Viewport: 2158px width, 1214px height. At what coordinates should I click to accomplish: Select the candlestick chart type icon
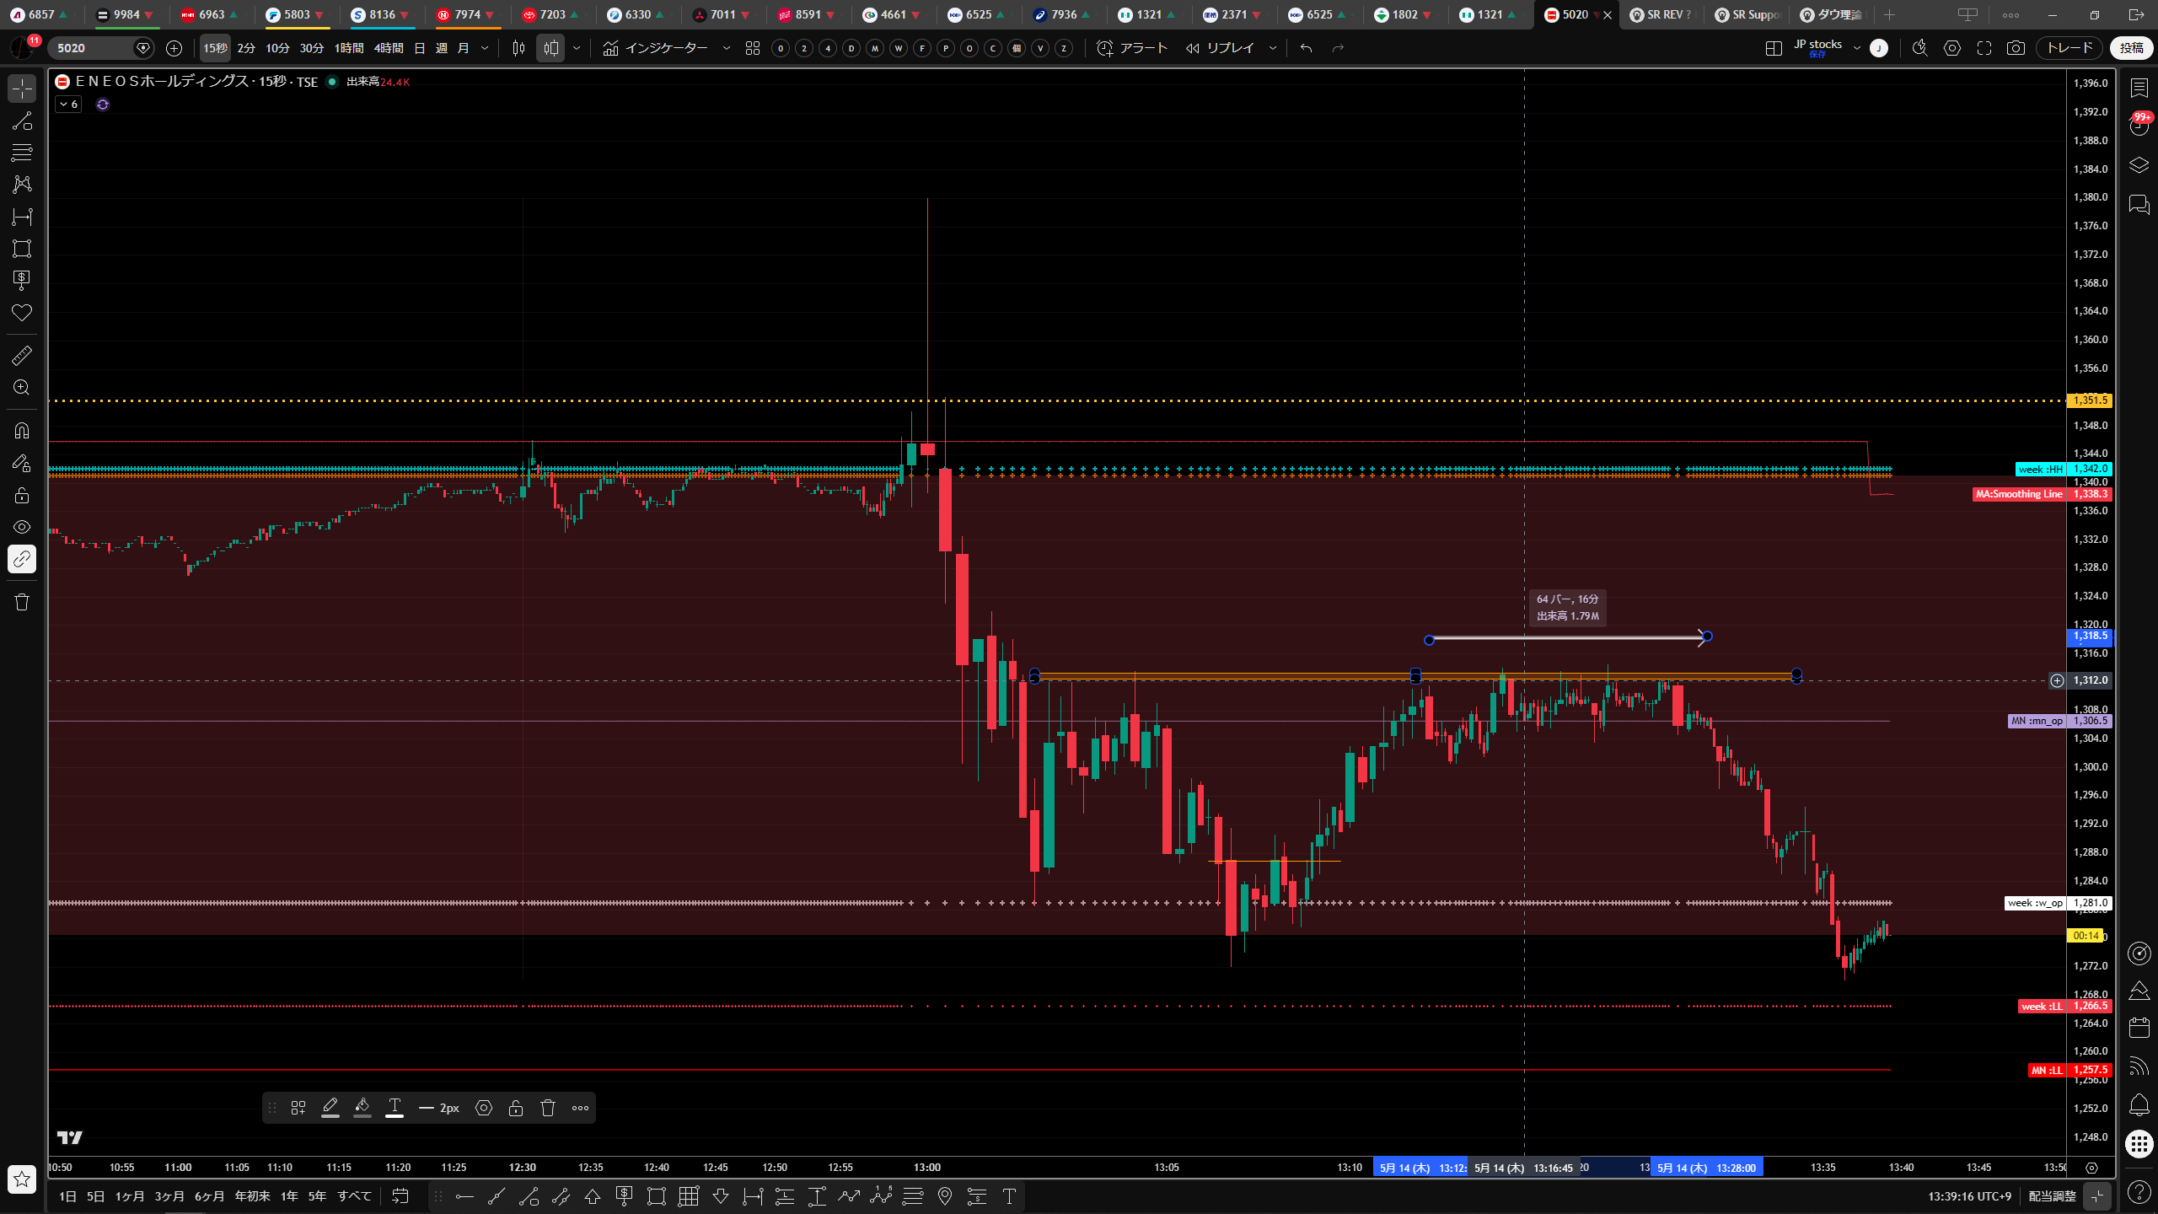pos(550,48)
